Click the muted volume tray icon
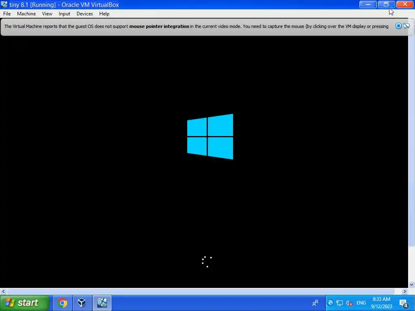Image resolution: width=415 pixels, height=311 pixels. coord(349,303)
